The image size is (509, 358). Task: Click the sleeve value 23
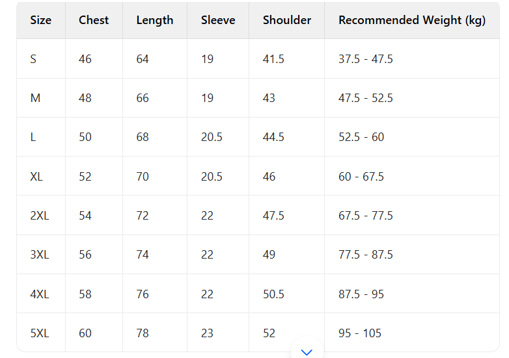[x=207, y=333]
